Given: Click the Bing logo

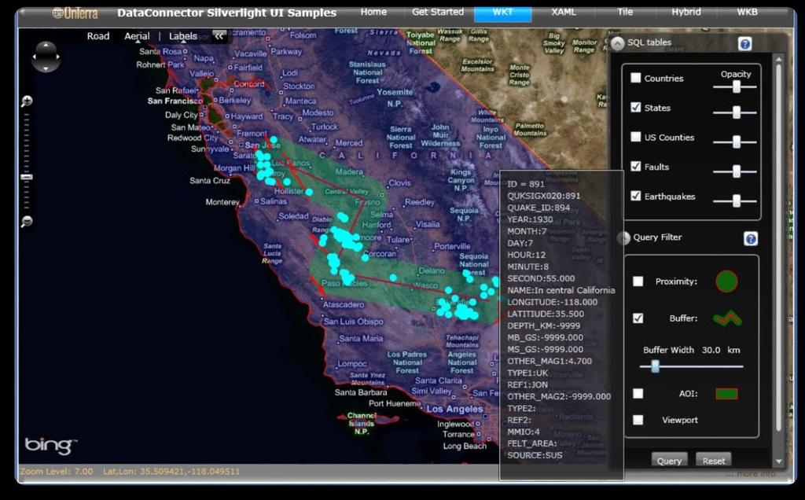Looking at the screenshot, I should tap(51, 444).
